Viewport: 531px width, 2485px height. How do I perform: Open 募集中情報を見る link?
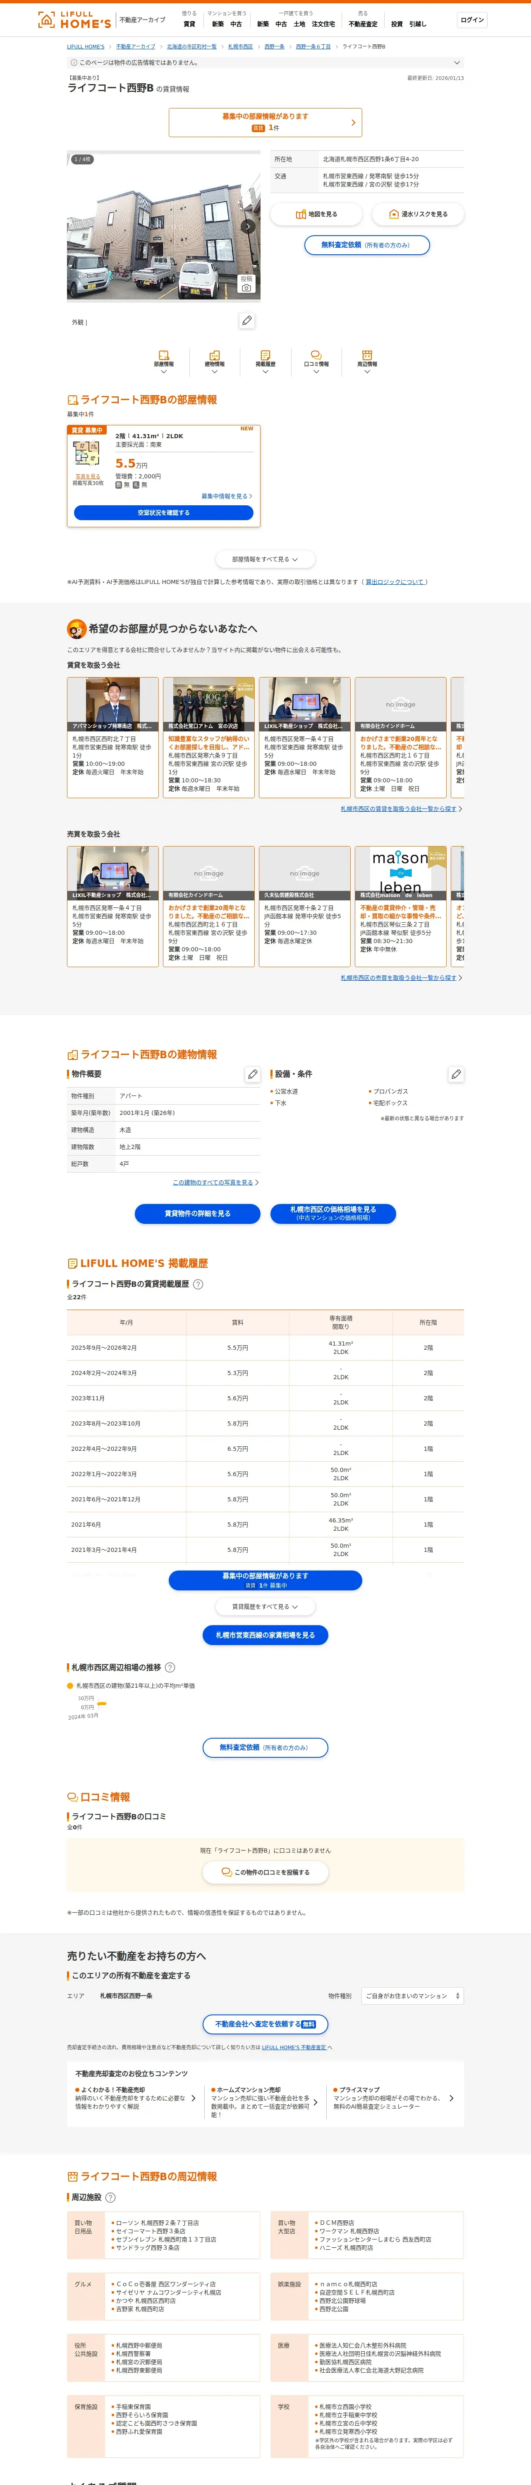(227, 496)
